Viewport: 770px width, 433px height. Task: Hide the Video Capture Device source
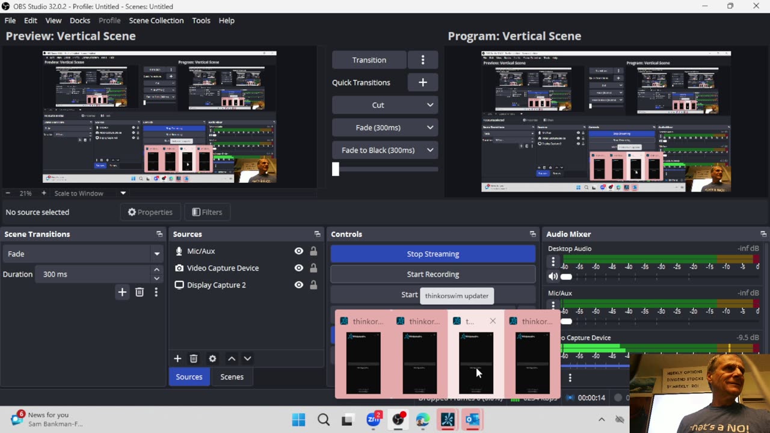click(x=299, y=268)
